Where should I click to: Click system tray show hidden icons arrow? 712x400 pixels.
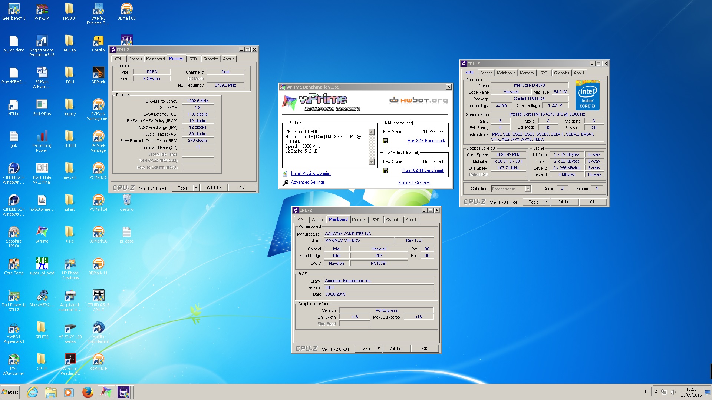coord(656,392)
